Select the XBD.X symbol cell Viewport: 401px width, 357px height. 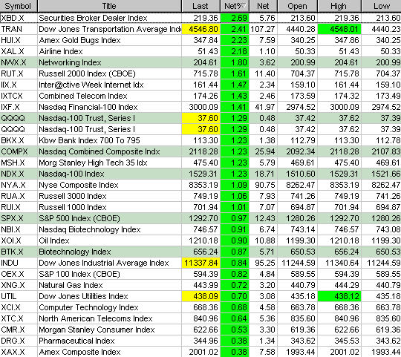[19, 18]
